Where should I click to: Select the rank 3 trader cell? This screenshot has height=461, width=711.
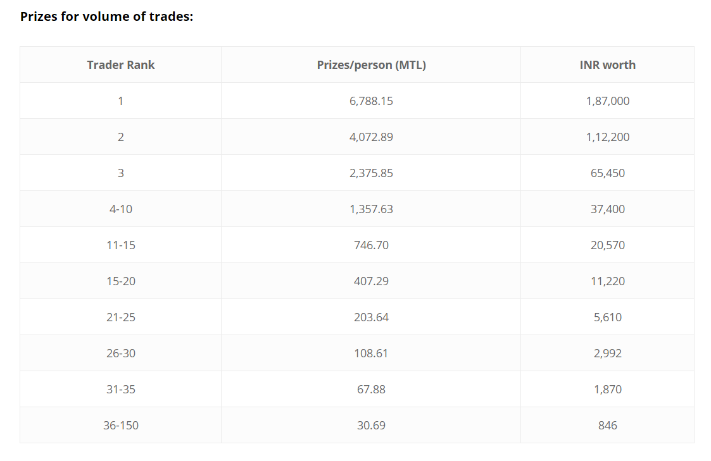pyautogui.click(x=120, y=173)
